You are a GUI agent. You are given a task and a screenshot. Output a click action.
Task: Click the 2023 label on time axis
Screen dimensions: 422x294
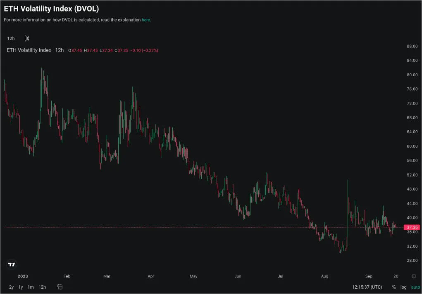click(x=23, y=276)
